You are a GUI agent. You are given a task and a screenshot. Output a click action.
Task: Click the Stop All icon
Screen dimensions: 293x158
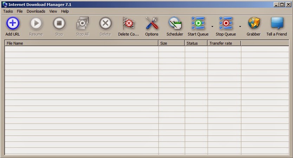(83, 23)
